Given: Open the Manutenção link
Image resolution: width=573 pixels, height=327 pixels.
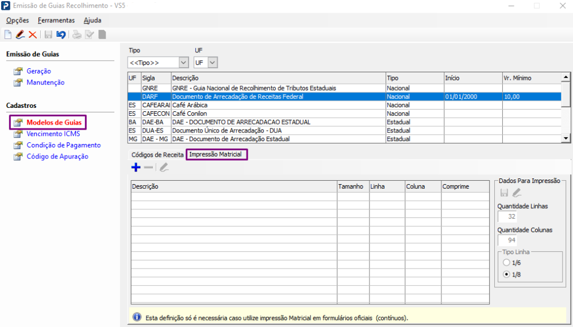Looking at the screenshot, I should point(45,83).
